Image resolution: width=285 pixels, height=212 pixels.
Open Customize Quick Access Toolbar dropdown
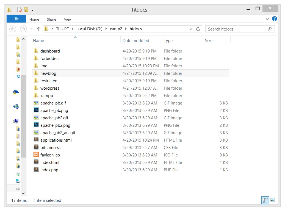point(32,10)
